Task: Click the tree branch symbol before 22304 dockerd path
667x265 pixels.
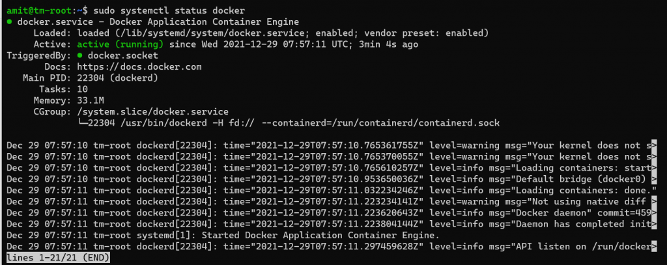Action: (82, 123)
